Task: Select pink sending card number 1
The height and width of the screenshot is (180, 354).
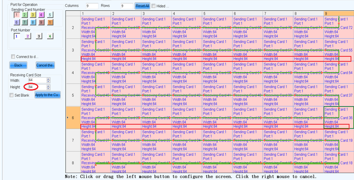Action: 16,15
